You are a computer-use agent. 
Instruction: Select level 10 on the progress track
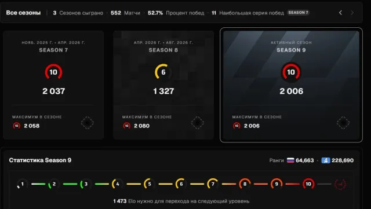coord(308,184)
